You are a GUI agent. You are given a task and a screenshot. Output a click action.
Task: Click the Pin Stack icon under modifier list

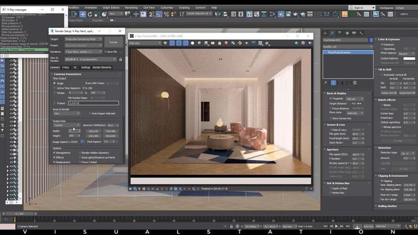click(325, 83)
